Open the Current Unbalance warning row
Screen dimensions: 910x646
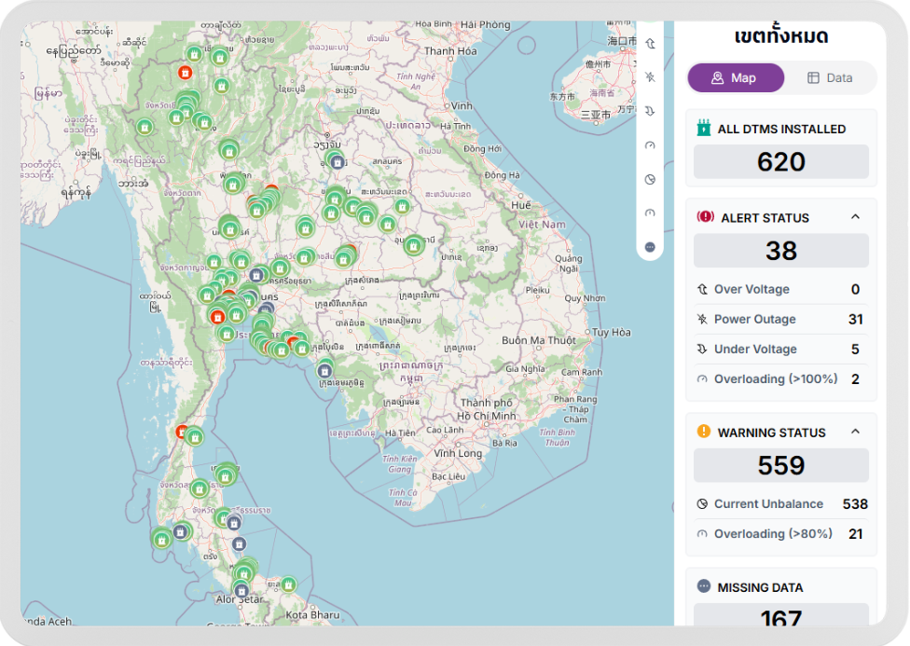(x=781, y=503)
